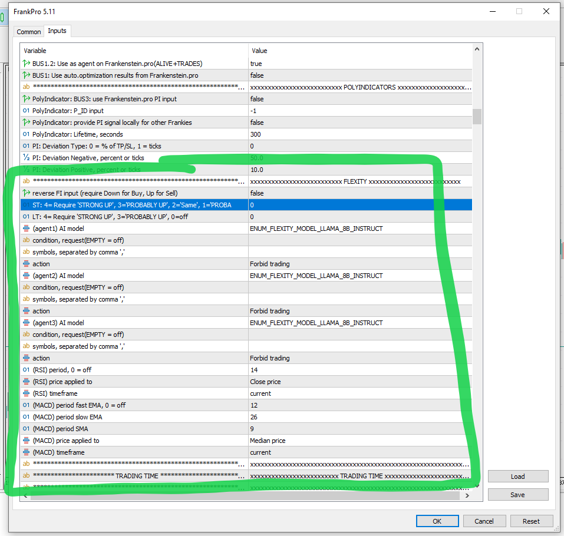Click the PolyIndicator BUS3 boolean icon
This screenshot has height=536, width=564.
pyautogui.click(x=27, y=99)
